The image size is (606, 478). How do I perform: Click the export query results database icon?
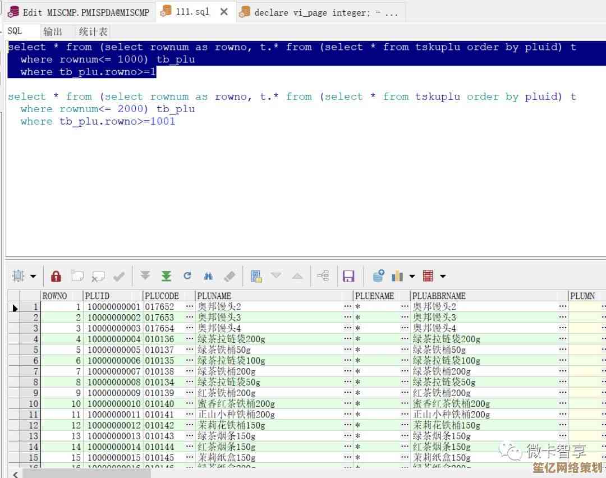click(378, 276)
